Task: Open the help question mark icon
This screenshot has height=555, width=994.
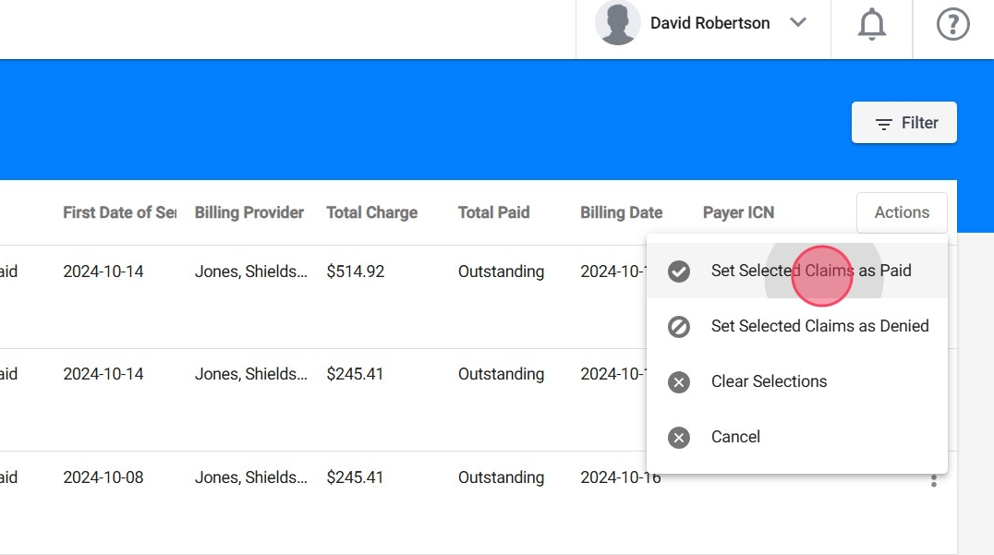Action: [952, 24]
